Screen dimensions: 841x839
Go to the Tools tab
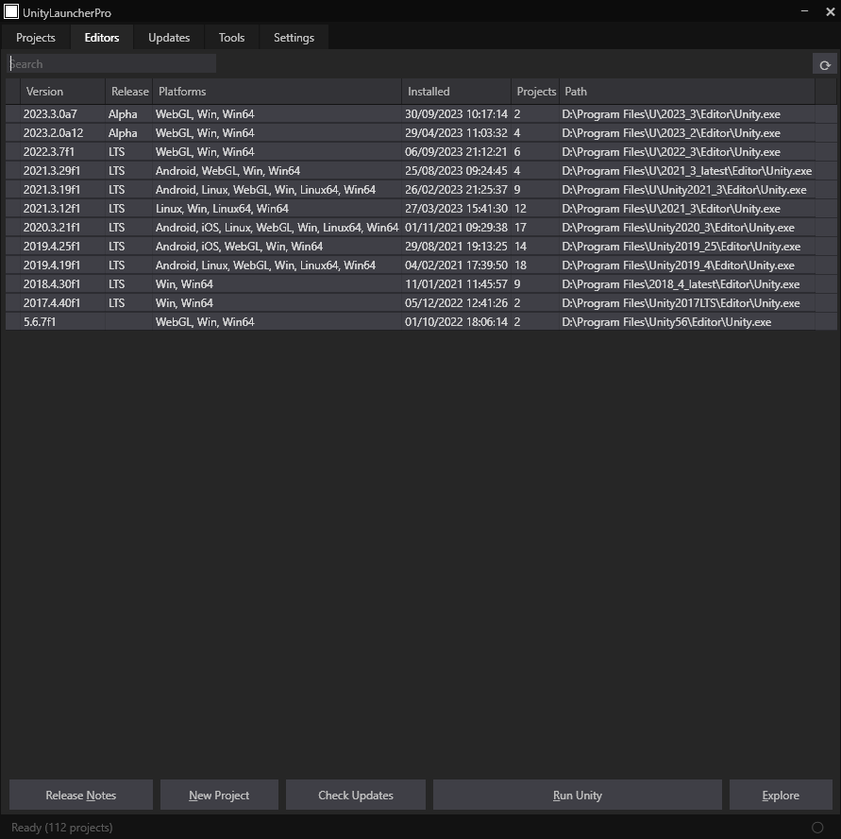(x=231, y=38)
